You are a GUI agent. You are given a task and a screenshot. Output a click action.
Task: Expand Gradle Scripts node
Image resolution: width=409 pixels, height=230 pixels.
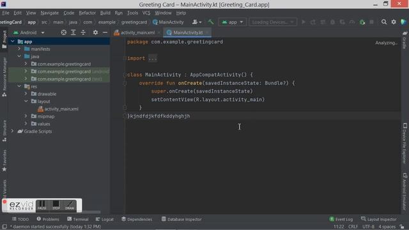(12, 131)
